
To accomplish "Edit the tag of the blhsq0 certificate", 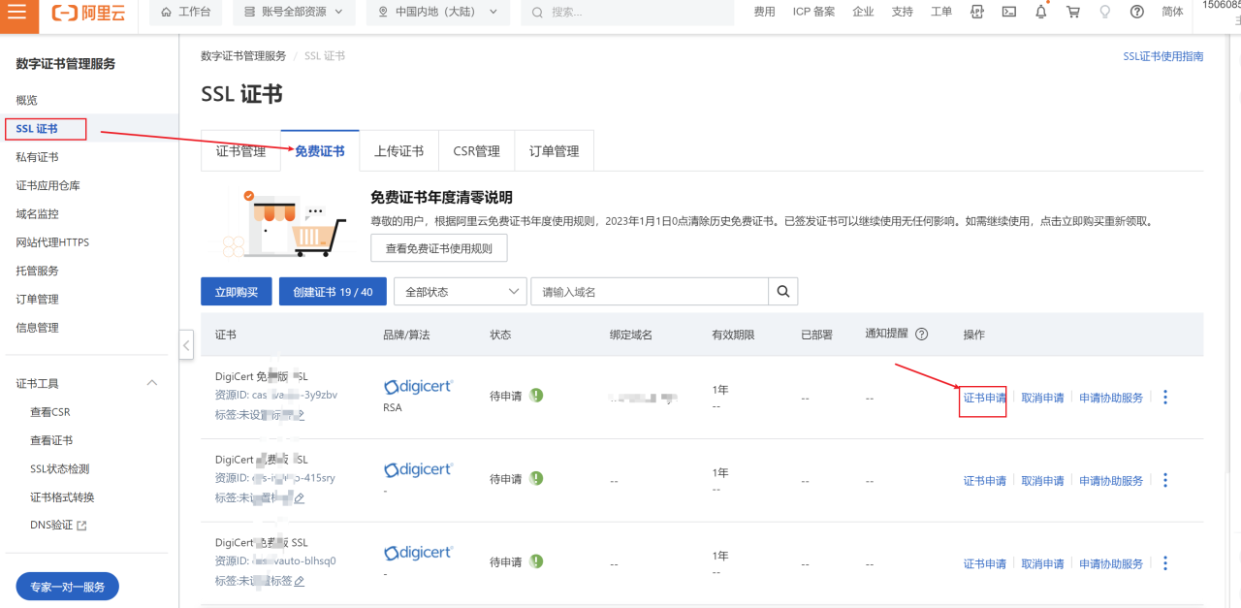I will click(300, 581).
